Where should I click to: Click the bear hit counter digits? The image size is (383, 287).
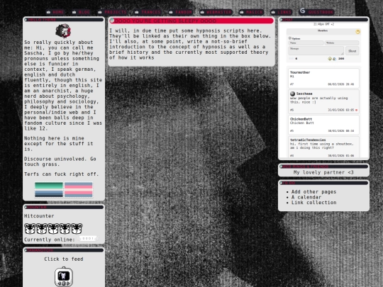[x=53, y=228]
